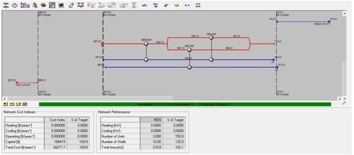Click the horizontal scrollbar left arrow
The image size is (354, 155).
click(x=4, y=99)
